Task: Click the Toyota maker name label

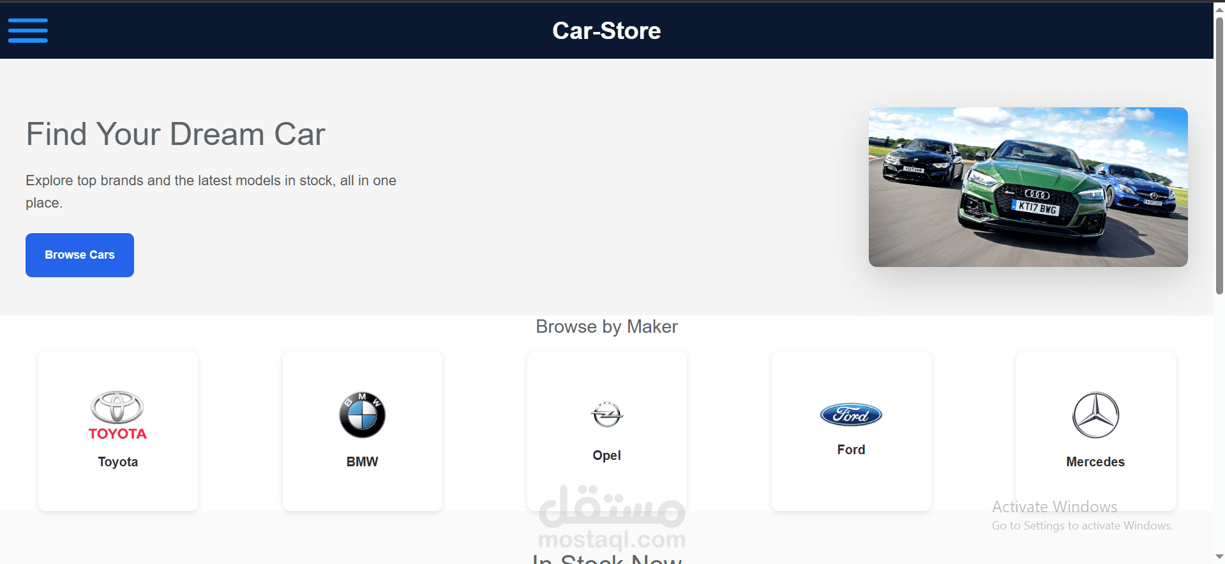Action: pyautogui.click(x=117, y=462)
